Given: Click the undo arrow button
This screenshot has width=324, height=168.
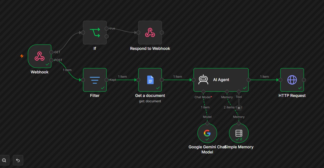Looking at the screenshot, I should [18, 160].
